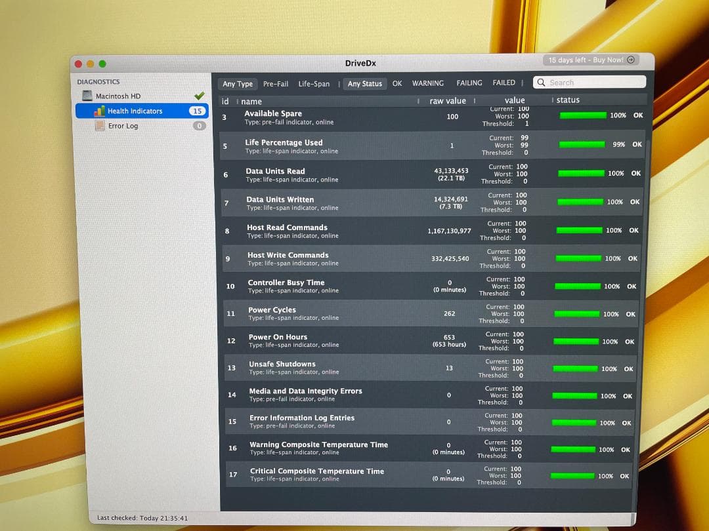Click the 653 hours raw value

point(449,345)
